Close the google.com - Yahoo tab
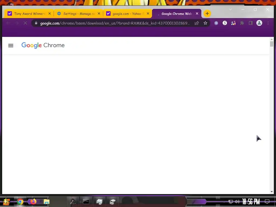 (x=148, y=13)
